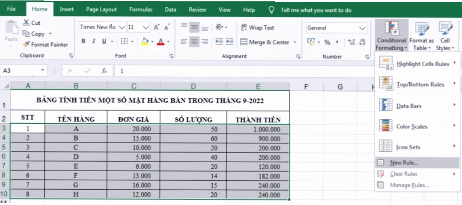
Task: Click the Insert Function fx icon
Action: 104,70
